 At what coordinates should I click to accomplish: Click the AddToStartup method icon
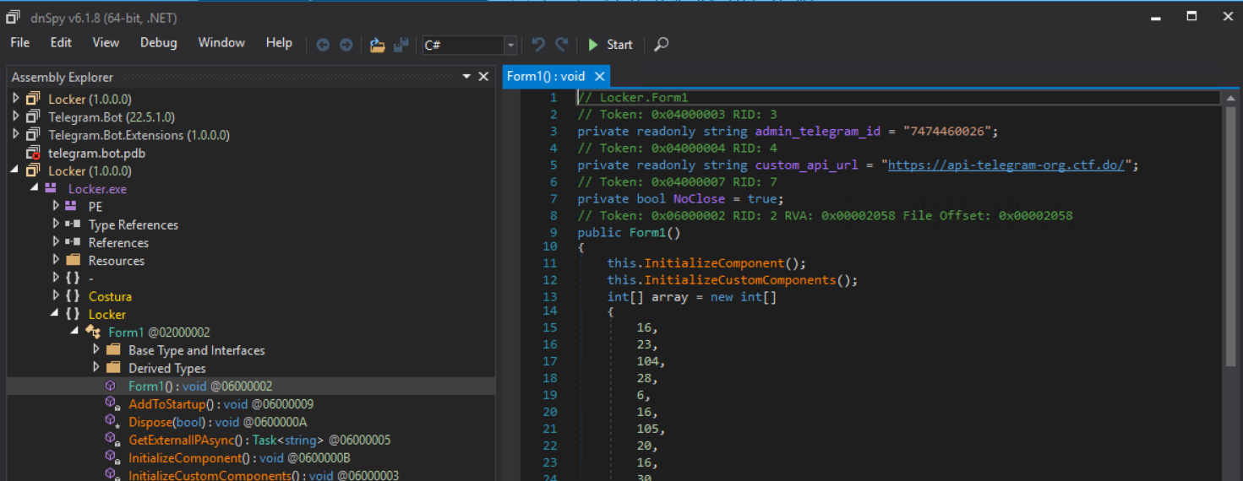coord(112,404)
